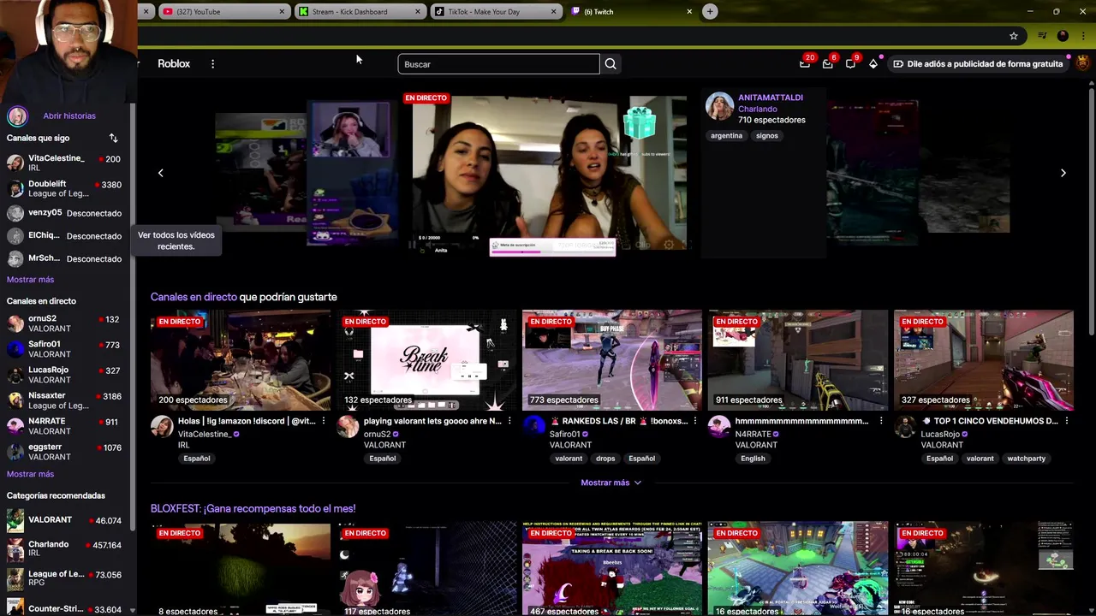Open the three-dot menu next to Roblox

[212, 64]
